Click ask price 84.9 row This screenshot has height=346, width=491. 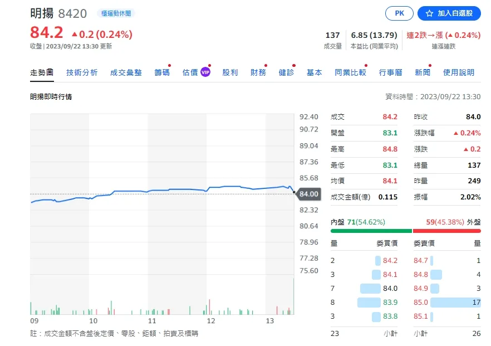(447, 289)
